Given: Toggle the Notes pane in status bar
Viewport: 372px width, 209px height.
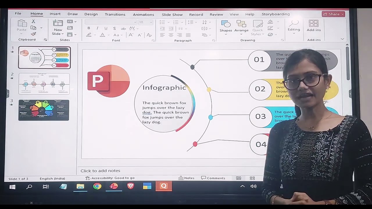Looking at the screenshot, I should pos(186,178).
